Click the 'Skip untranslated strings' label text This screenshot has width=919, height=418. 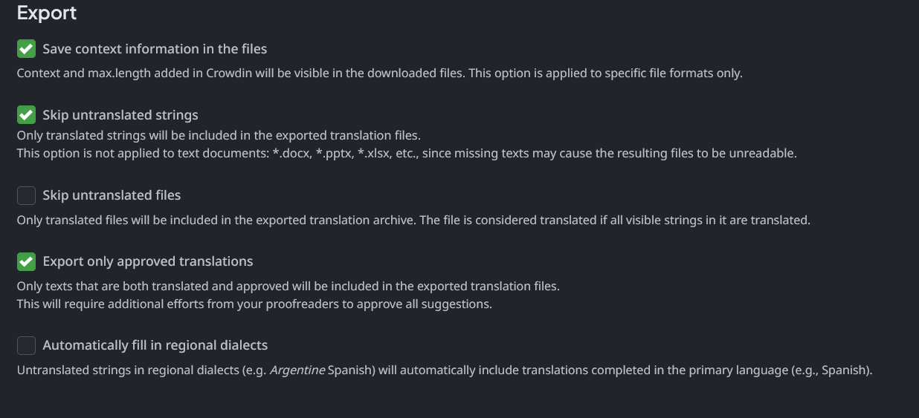coord(120,115)
